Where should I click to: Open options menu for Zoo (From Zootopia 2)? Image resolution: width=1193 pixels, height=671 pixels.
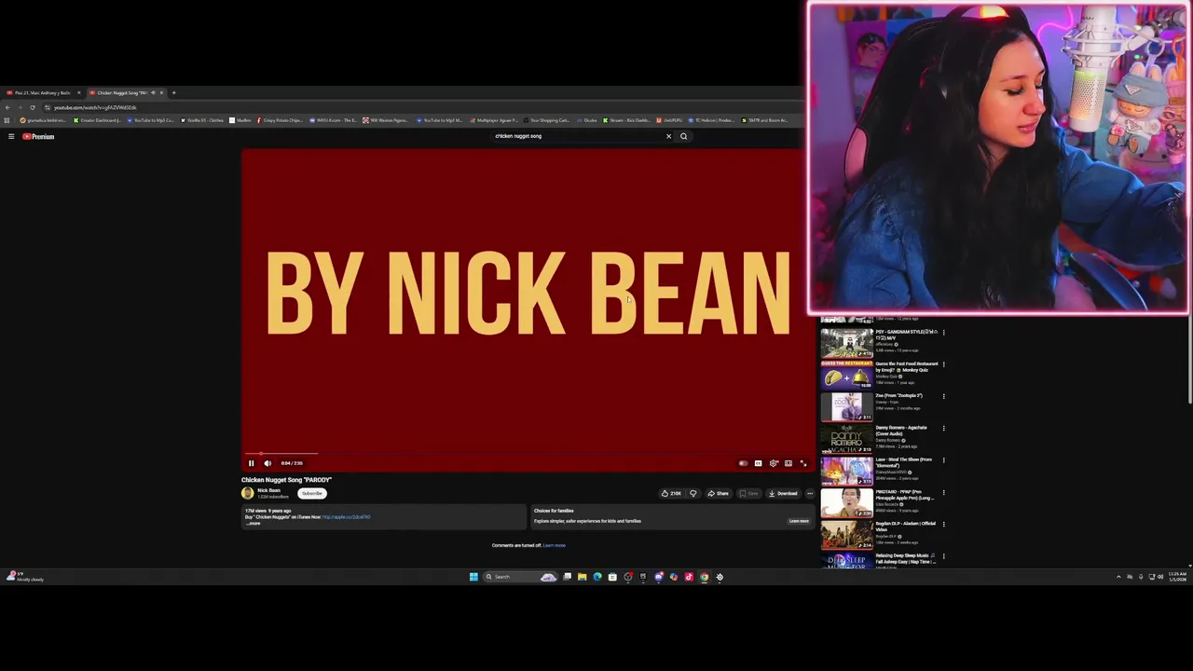pos(943,396)
